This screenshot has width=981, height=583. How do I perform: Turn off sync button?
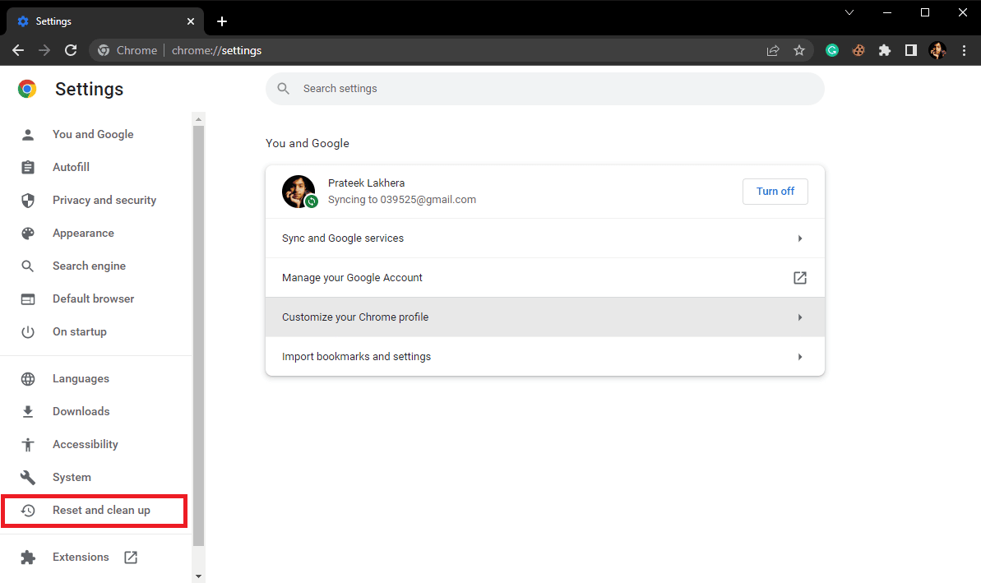775,192
